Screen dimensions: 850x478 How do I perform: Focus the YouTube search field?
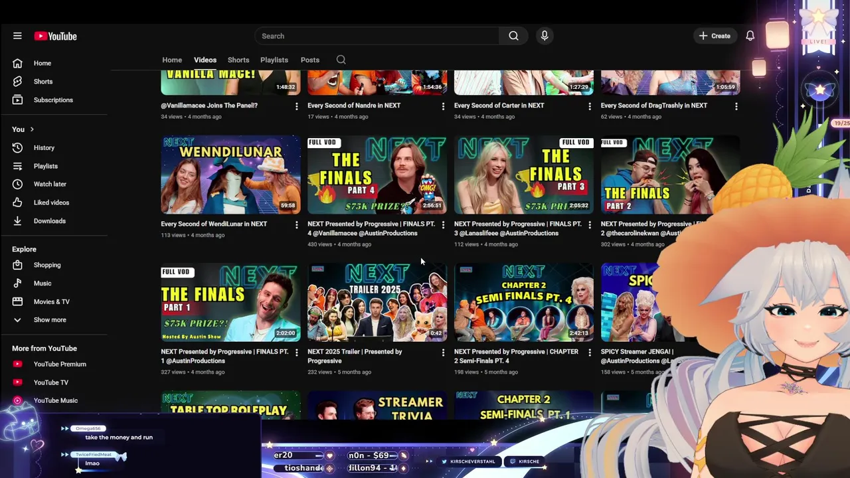tap(377, 36)
